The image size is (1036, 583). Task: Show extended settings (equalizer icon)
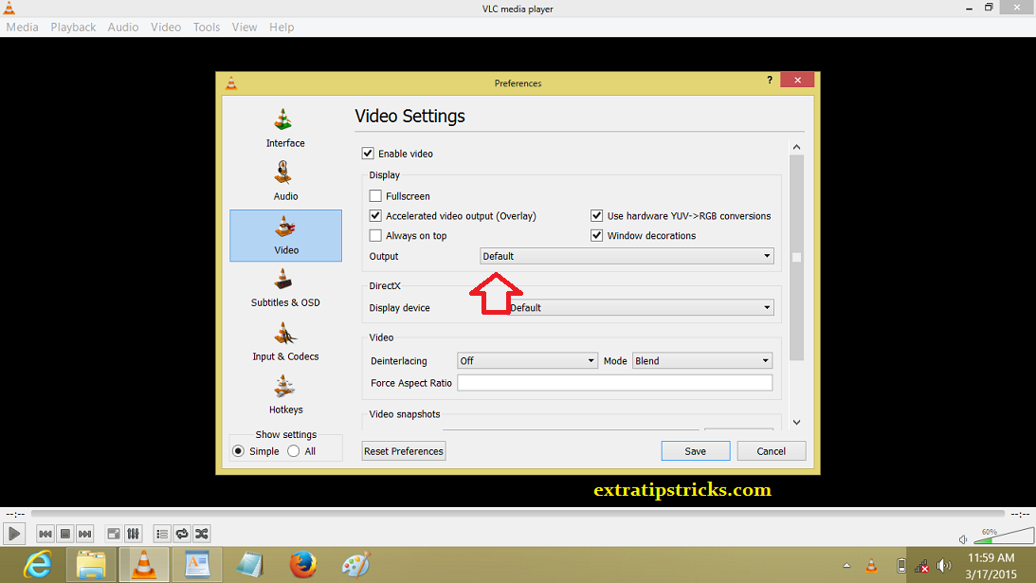[133, 534]
